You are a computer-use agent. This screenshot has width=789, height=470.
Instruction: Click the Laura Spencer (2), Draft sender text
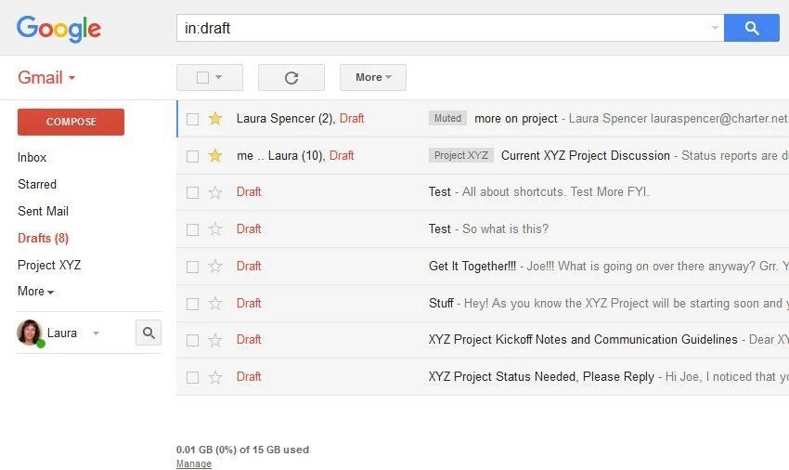[x=301, y=119]
